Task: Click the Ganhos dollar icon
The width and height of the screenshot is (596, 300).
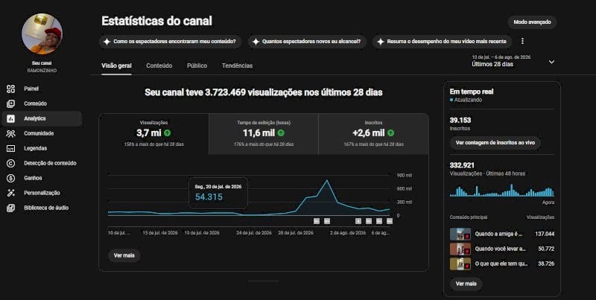Action: 10,178
